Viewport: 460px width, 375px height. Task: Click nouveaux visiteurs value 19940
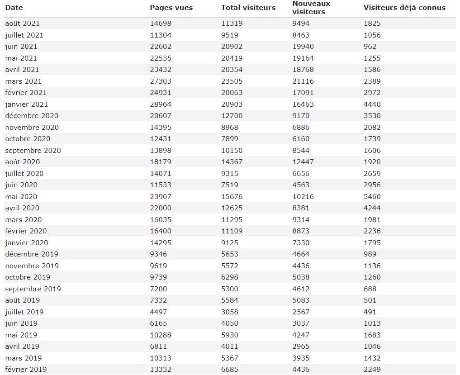pyautogui.click(x=303, y=47)
